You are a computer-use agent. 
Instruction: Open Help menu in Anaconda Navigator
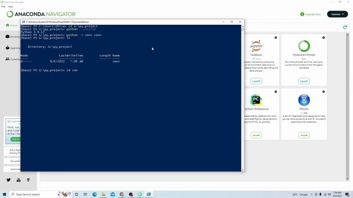(10, 7)
